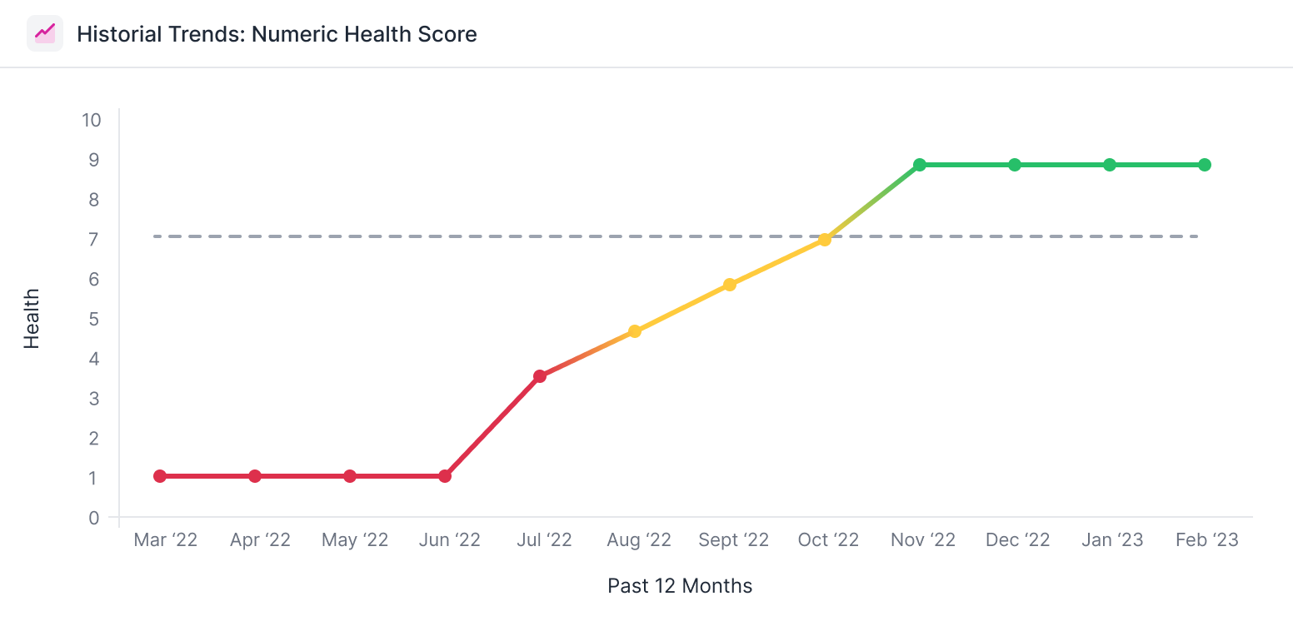
Task: Click the Feb '23 x-axis label
Action: [x=1207, y=540]
